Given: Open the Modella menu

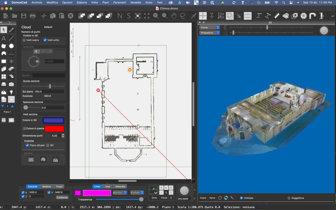Looking at the screenshot, I should click(x=136, y=2).
